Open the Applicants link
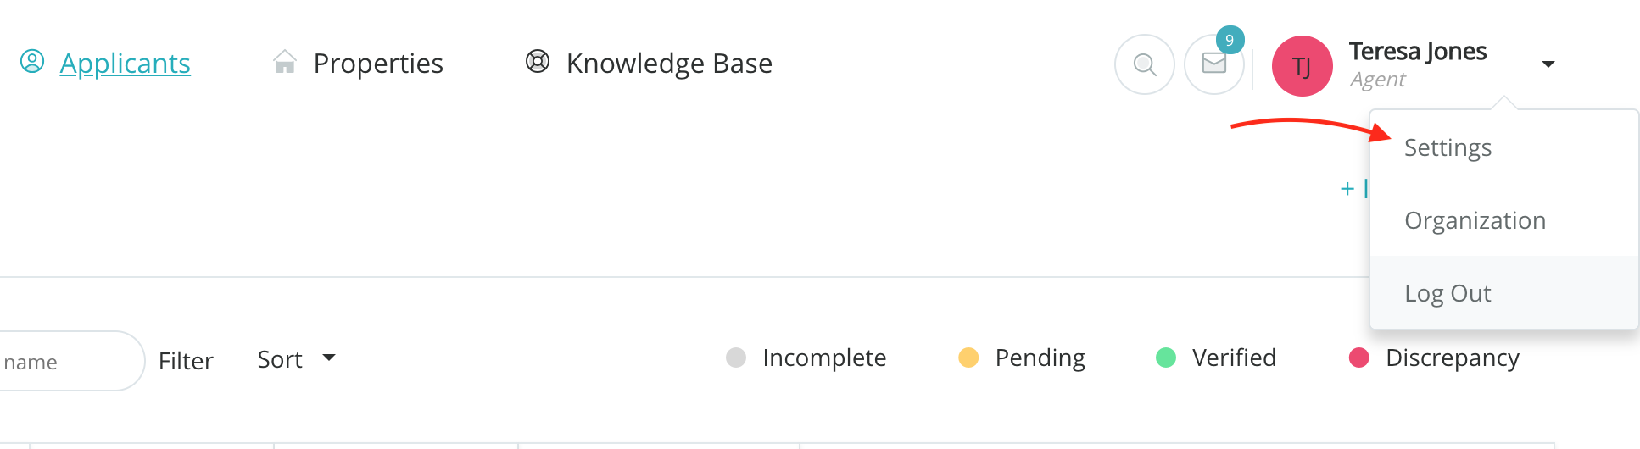 click(x=125, y=64)
